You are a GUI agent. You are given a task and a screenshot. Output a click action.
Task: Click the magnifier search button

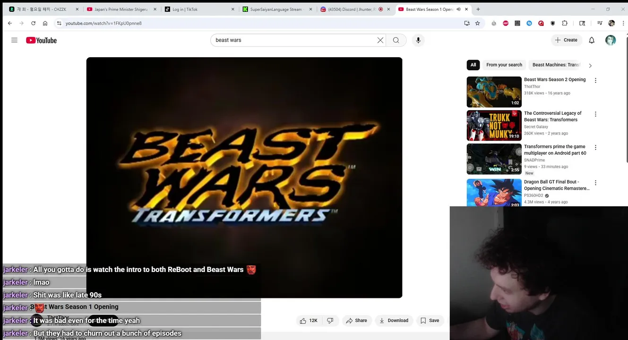click(x=396, y=40)
